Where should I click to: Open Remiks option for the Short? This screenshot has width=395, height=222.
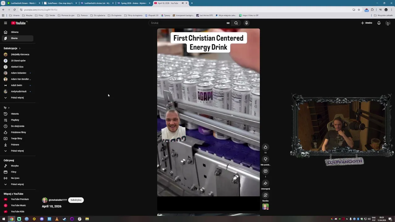point(265,195)
